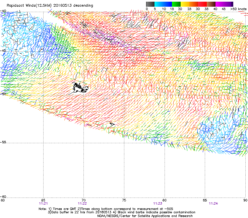The height and width of the screenshot is (218, 248).
Task: Click the Rapidscat Winds title text
Action: [x=50, y=5]
